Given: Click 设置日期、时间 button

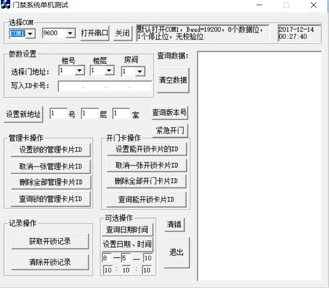Looking at the screenshot, I should (x=127, y=244).
